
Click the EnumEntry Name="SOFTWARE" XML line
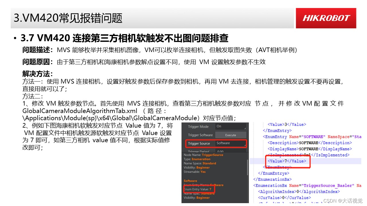point(312,137)
